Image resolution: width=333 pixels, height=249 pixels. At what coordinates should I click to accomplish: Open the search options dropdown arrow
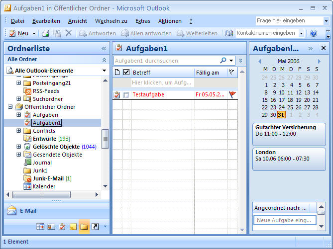(x=231, y=61)
